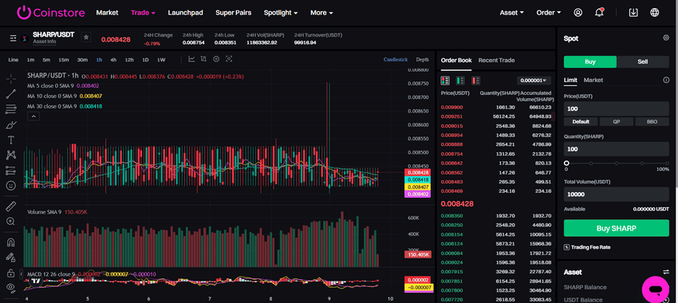Open the horizontal lines tool group
Screen dimensions: 678x303
(x=11, y=109)
